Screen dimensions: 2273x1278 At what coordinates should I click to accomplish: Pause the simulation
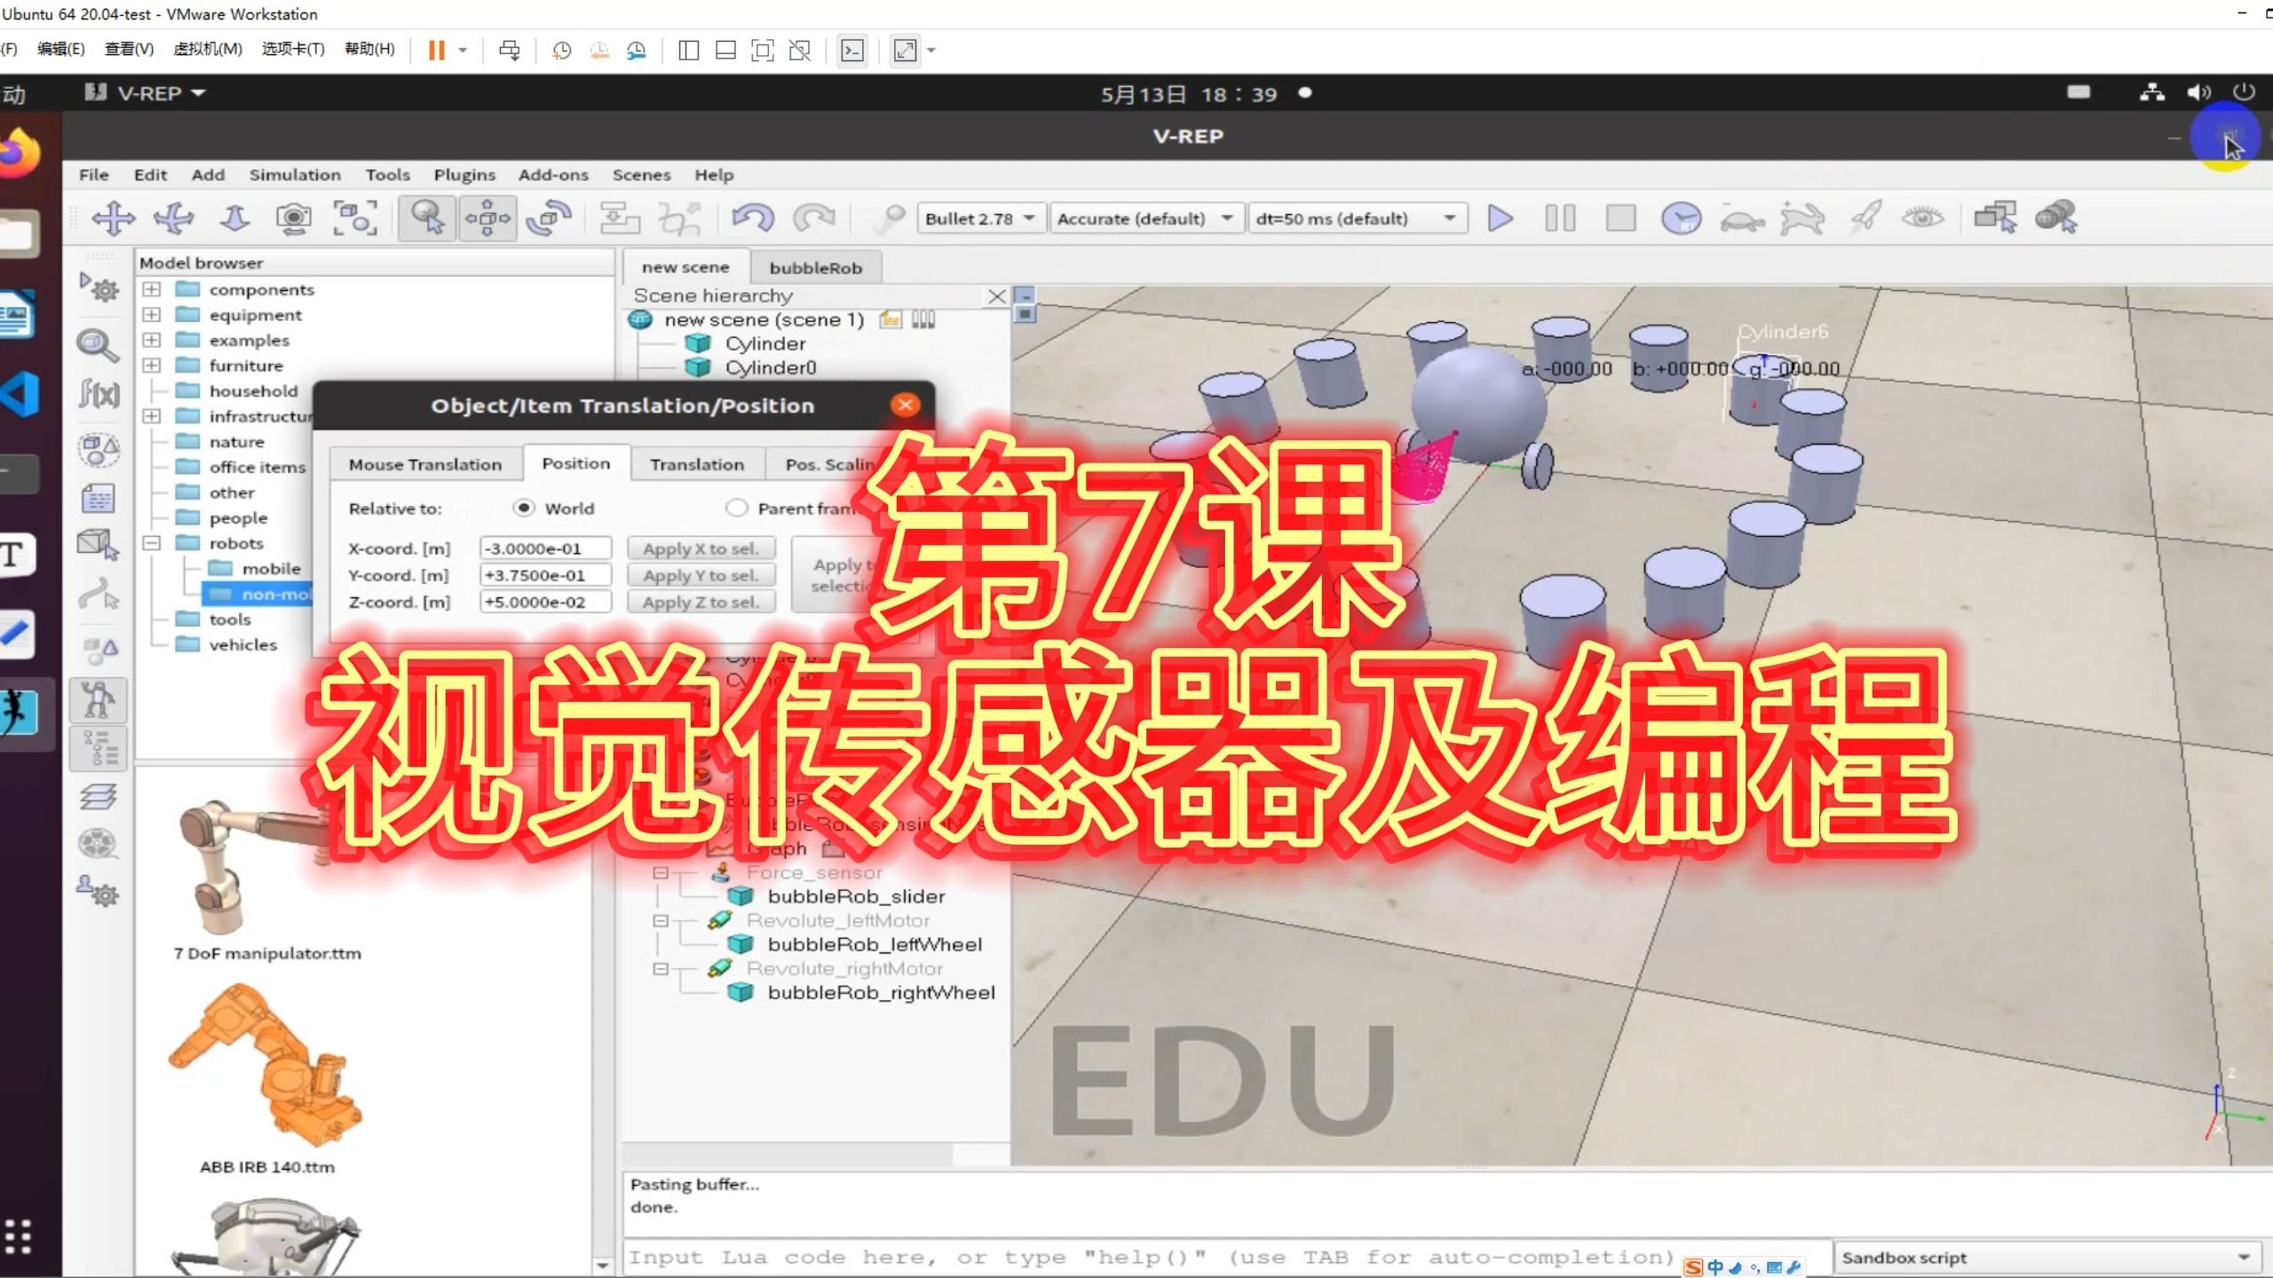(1560, 217)
